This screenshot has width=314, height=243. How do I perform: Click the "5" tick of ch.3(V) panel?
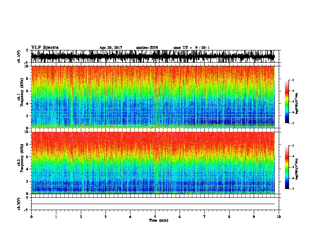(x=27, y=197)
